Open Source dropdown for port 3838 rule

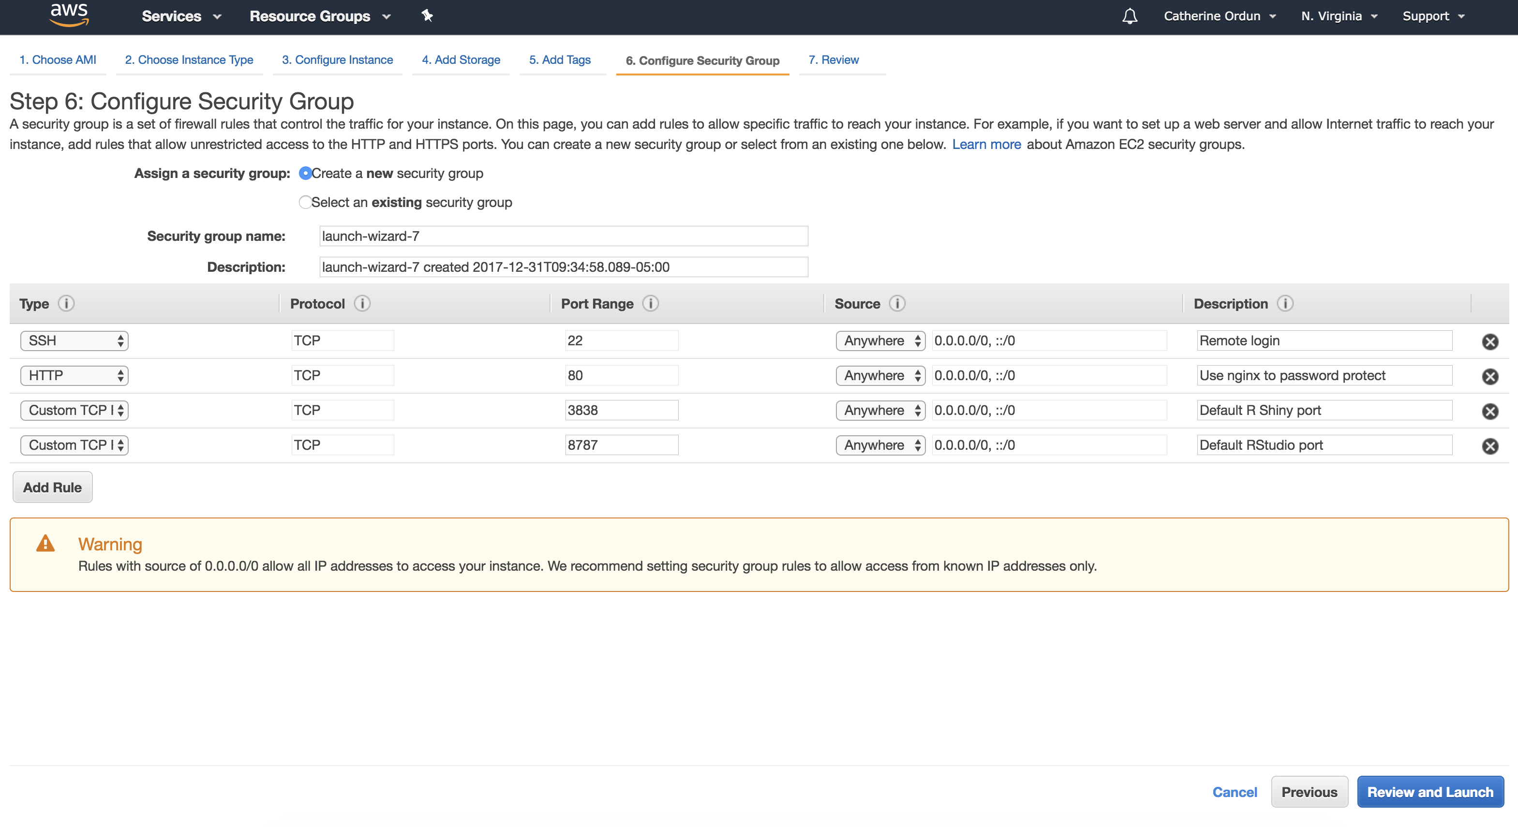880,410
